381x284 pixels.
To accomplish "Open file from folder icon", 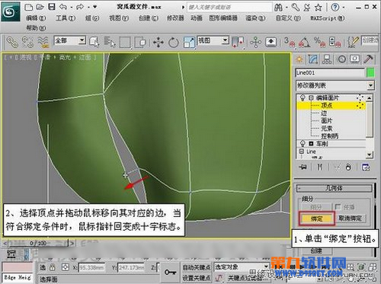I will coord(40,7).
